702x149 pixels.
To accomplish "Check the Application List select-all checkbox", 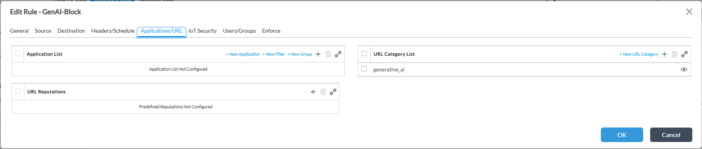I will point(18,53).
